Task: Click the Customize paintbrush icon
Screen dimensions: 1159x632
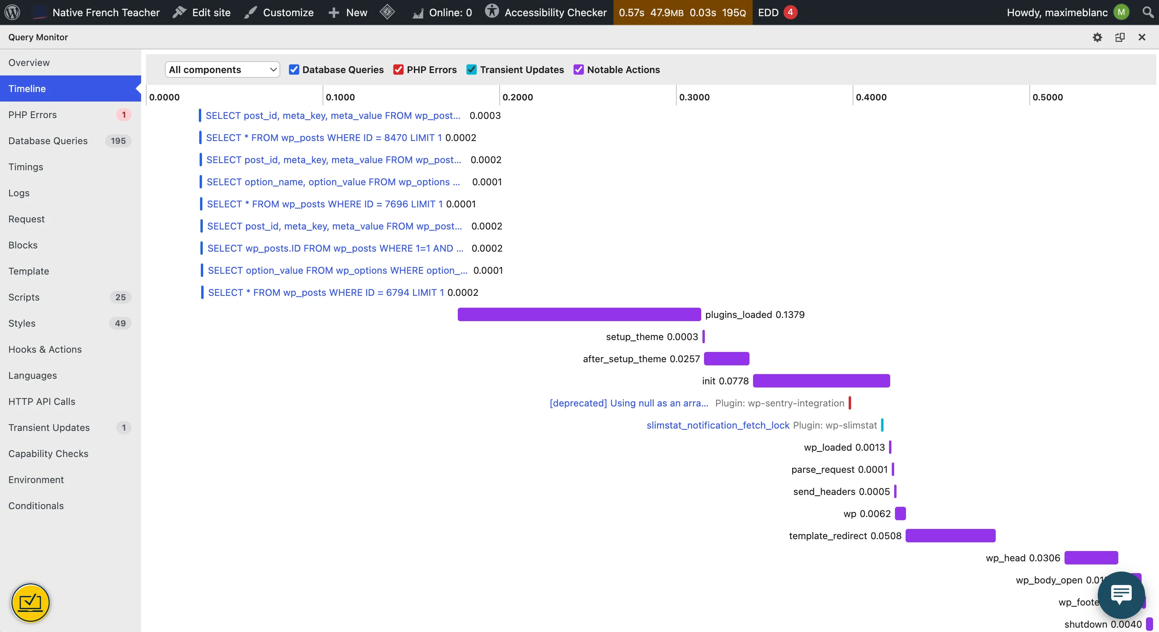Action: pyautogui.click(x=250, y=12)
